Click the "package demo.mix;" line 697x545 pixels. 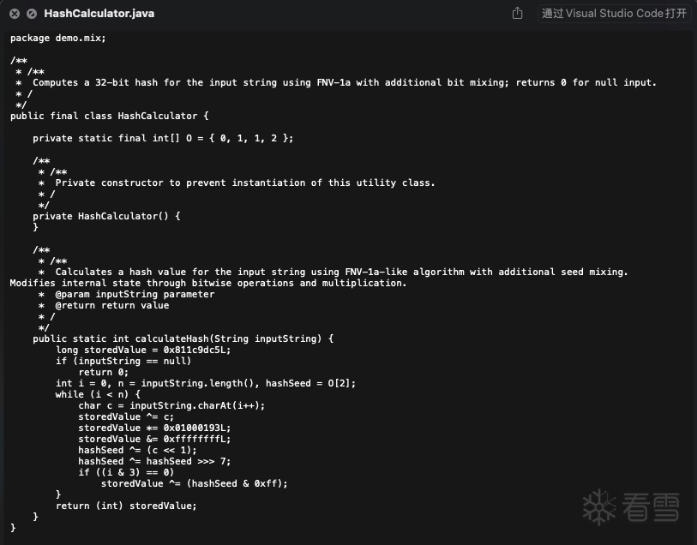click(58, 38)
